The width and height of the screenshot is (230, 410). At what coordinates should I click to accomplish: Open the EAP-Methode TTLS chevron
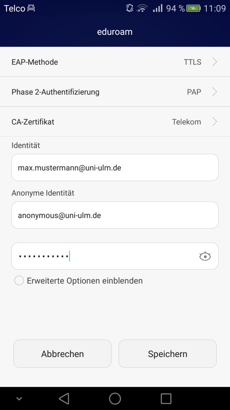point(214,62)
